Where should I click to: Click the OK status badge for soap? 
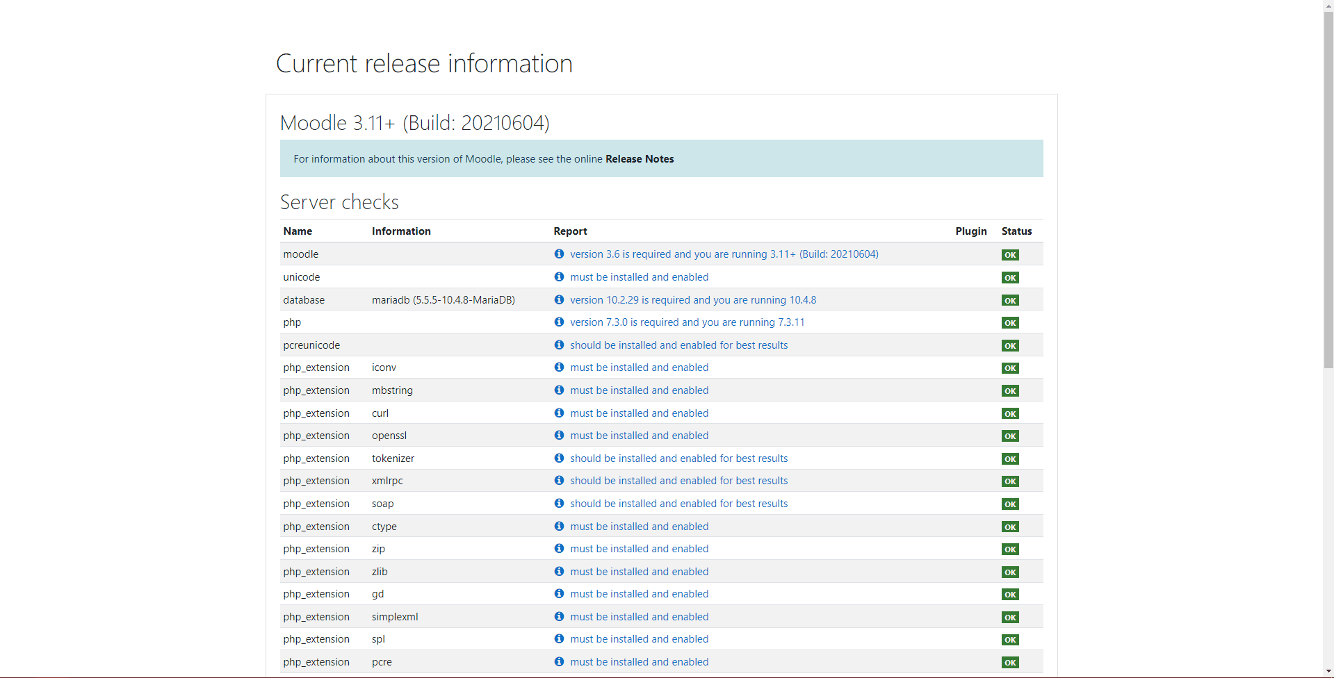(x=1010, y=504)
